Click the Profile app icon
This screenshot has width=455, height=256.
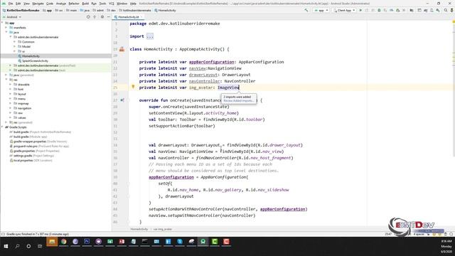(392, 10)
